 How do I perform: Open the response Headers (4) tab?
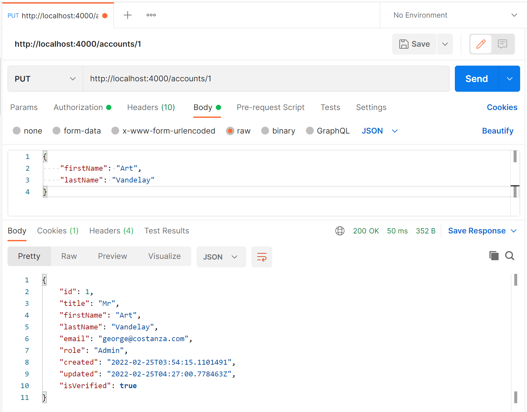[111, 231]
